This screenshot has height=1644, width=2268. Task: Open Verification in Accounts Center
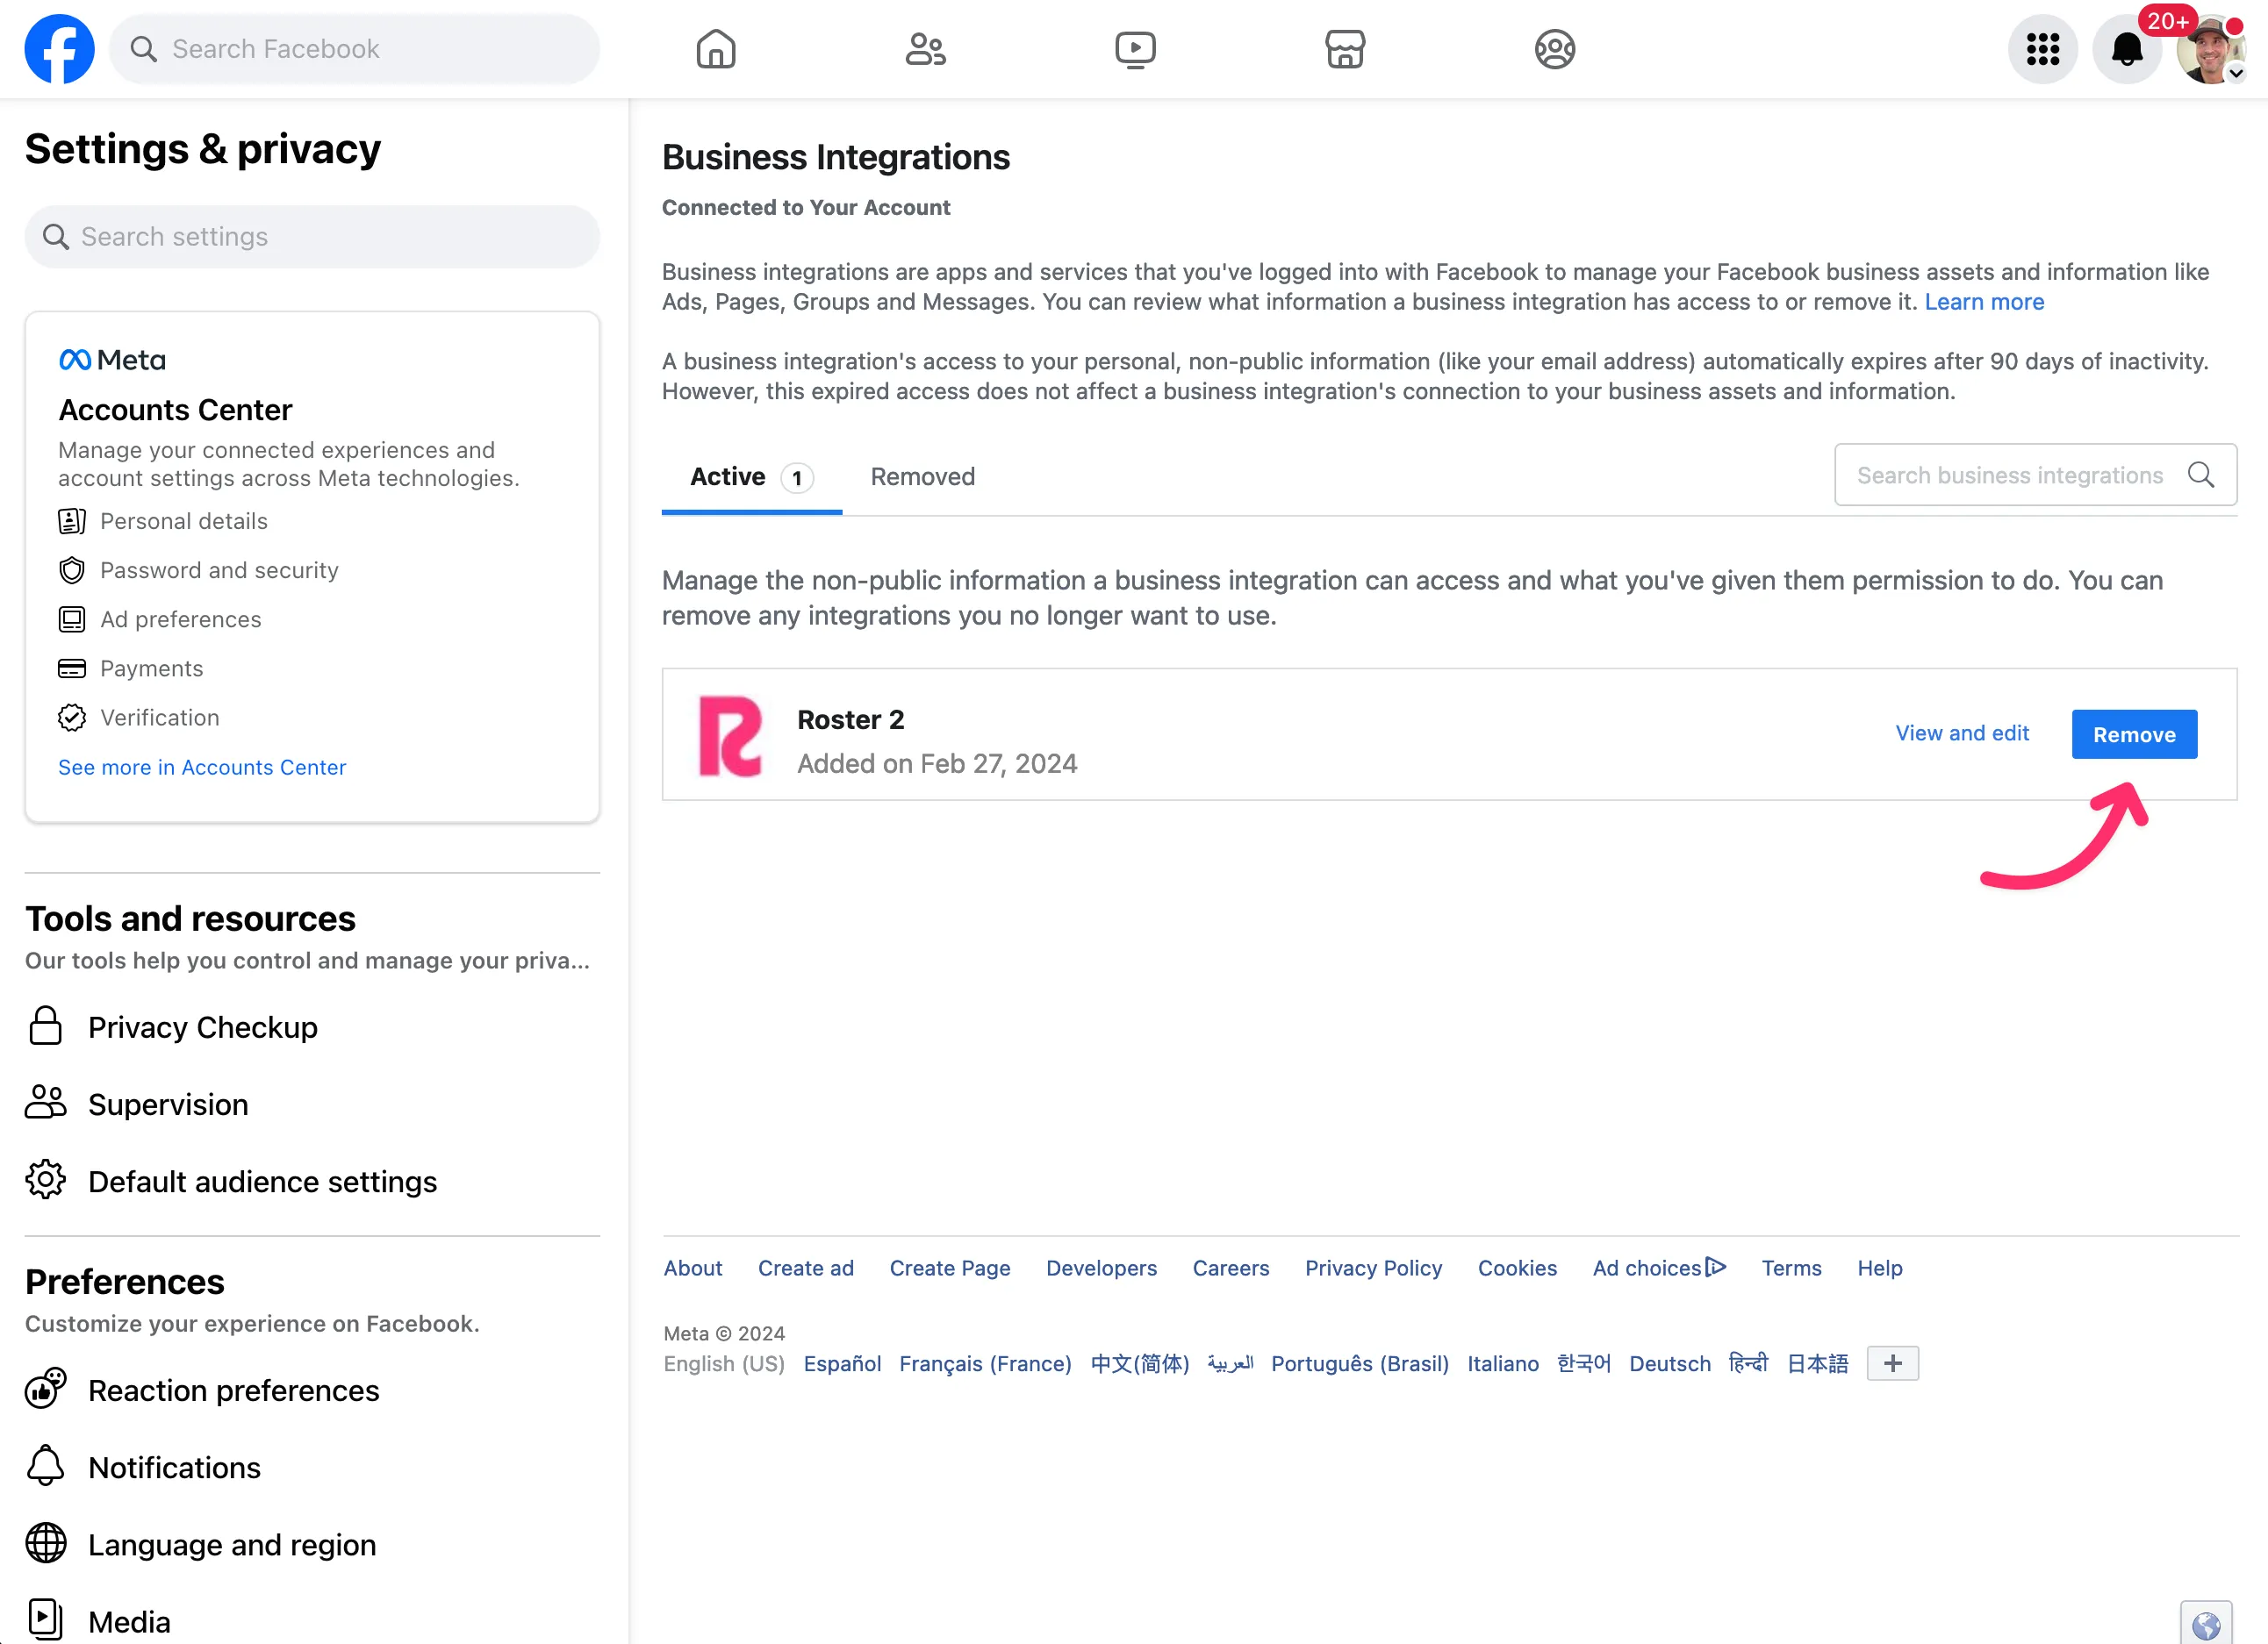[139, 718]
